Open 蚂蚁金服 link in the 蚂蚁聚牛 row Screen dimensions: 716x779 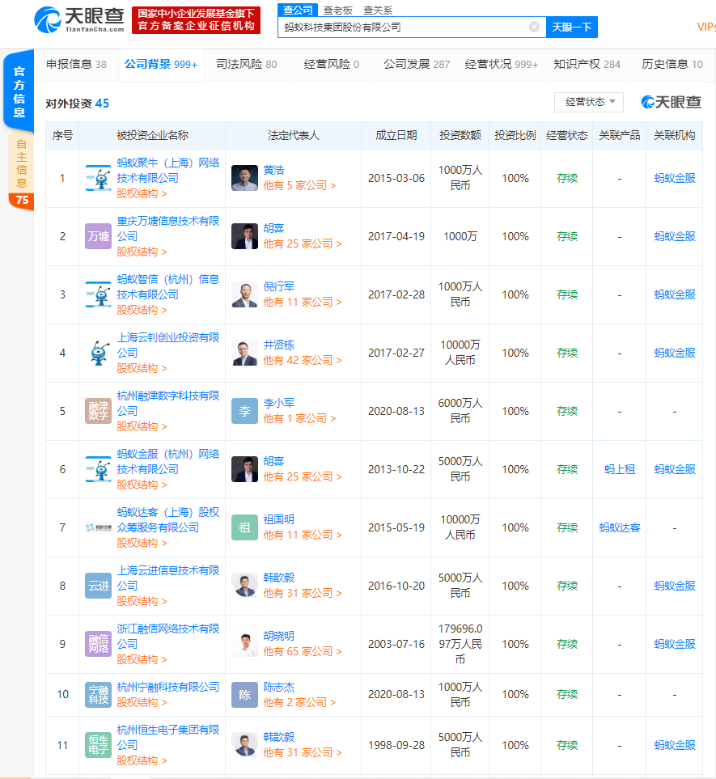pyautogui.click(x=675, y=178)
